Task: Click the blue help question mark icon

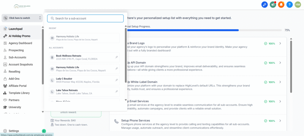Action: [x=289, y=5]
